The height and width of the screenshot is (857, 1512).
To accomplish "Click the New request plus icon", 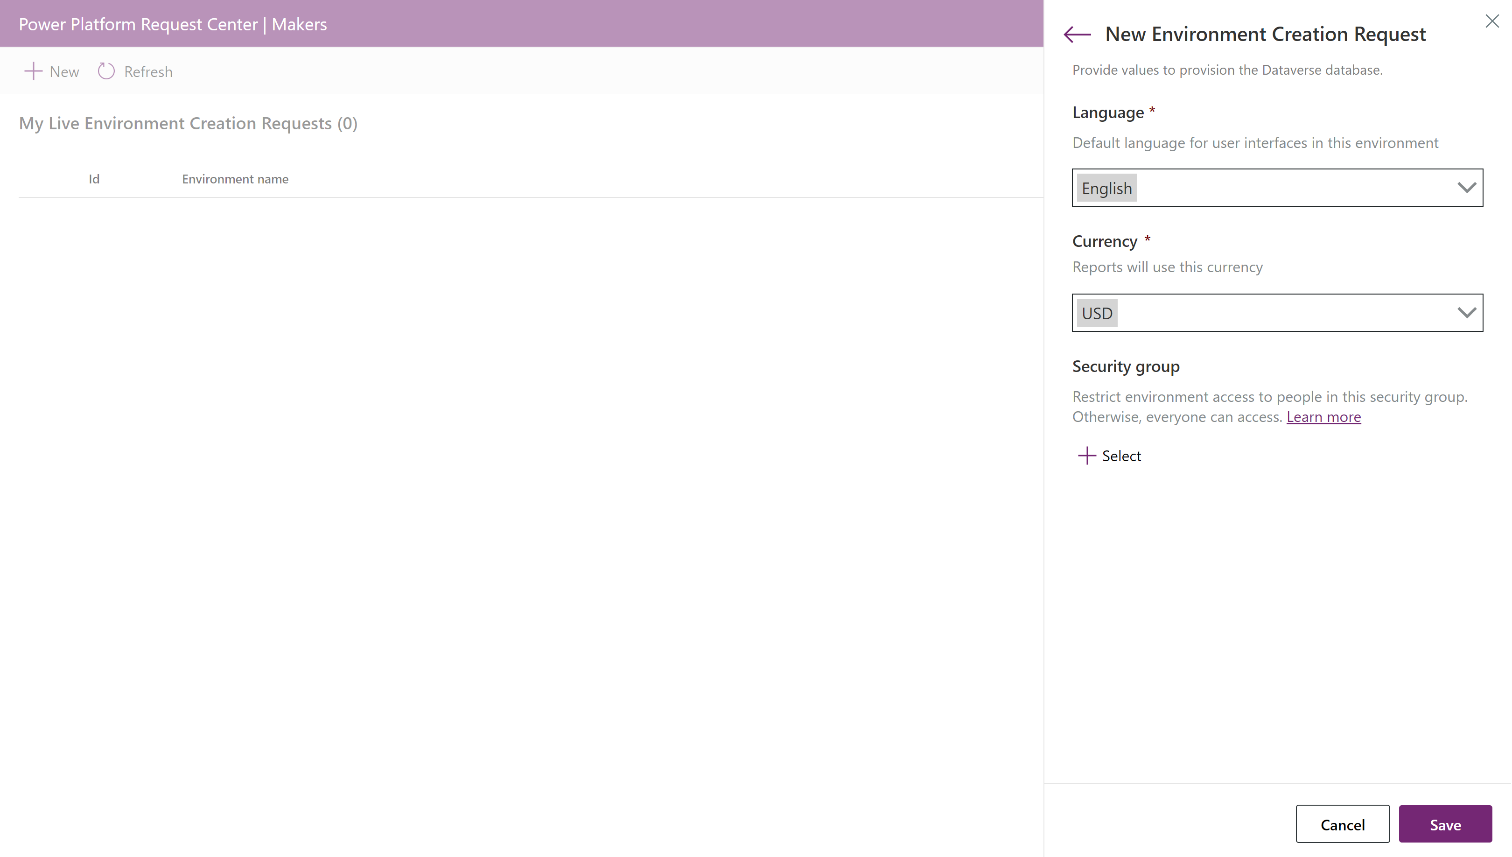I will [33, 70].
